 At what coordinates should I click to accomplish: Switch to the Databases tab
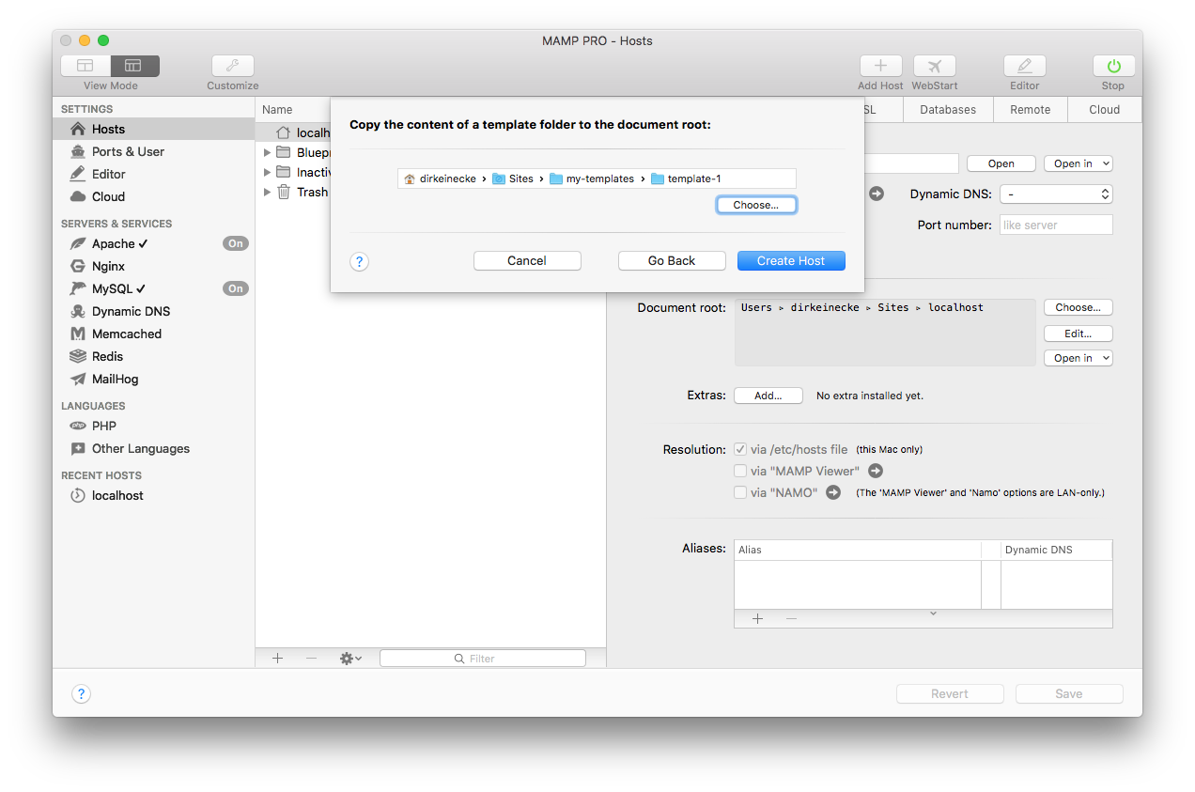click(x=947, y=109)
